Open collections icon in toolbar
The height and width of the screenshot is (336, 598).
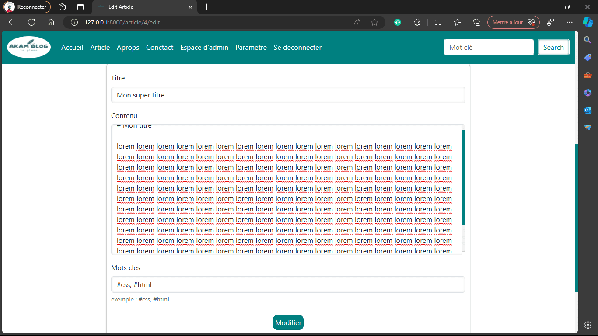477,22
